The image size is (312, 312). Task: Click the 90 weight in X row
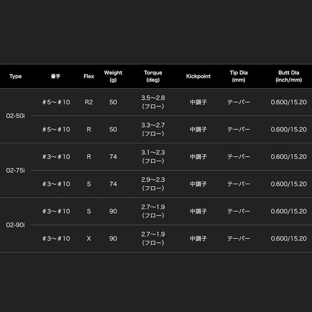pos(113,238)
